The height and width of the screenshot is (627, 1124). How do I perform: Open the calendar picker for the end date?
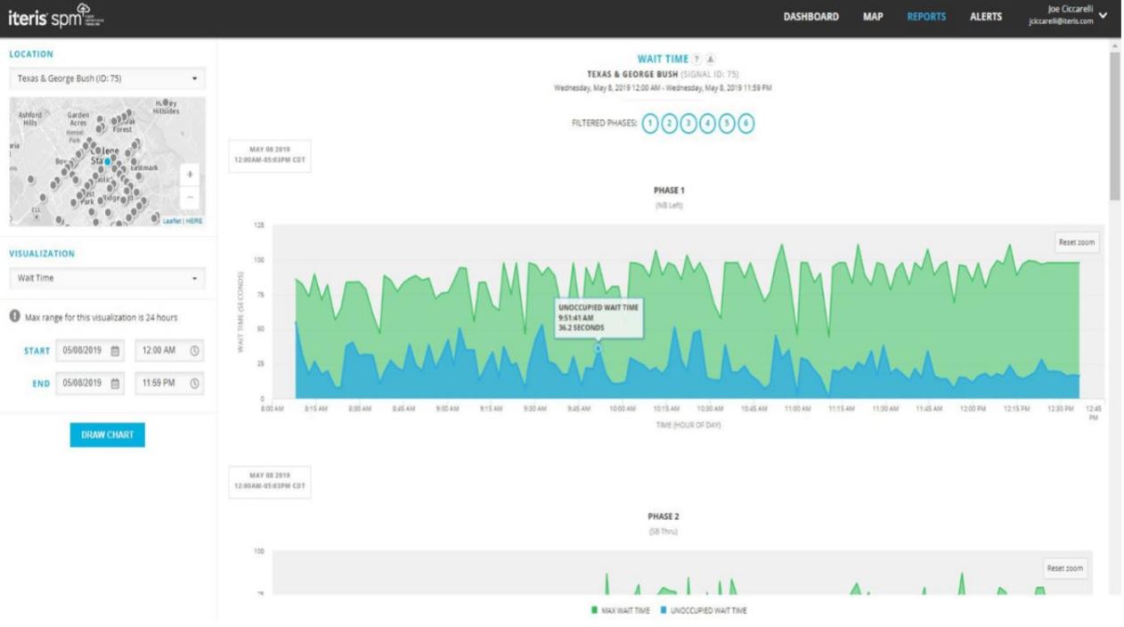pos(114,384)
